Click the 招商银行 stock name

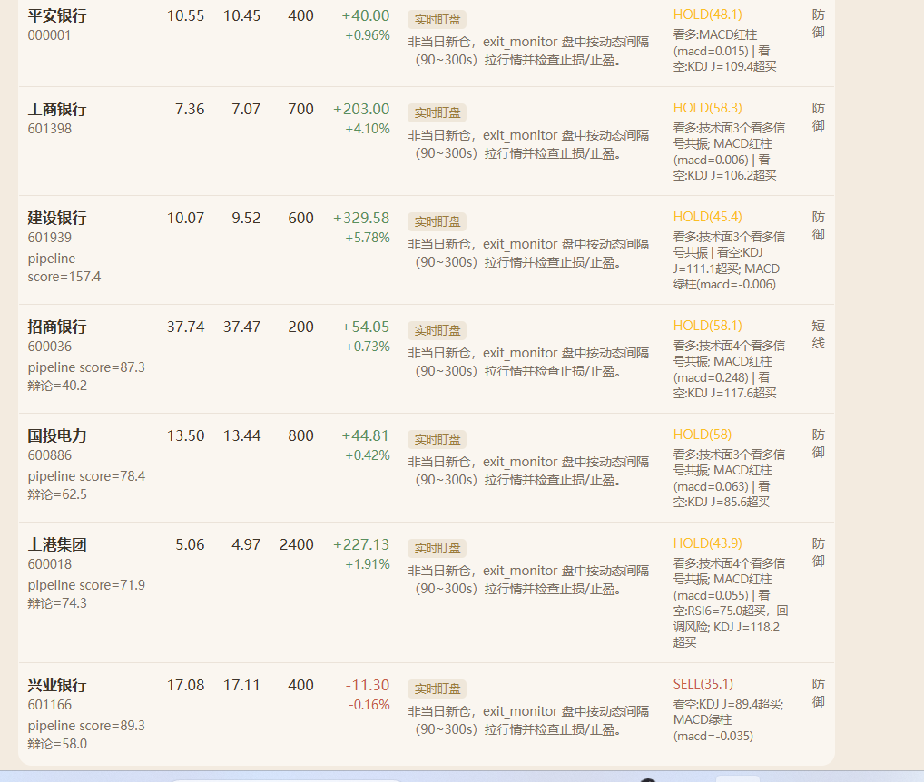tap(57, 327)
